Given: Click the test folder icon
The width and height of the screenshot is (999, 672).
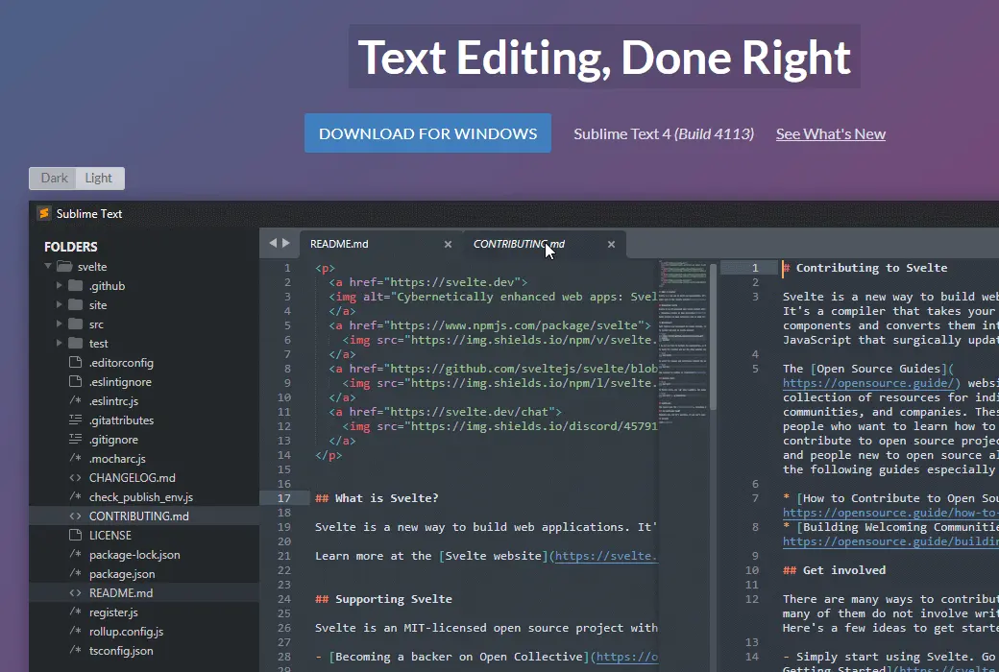Looking at the screenshot, I should pos(75,343).
